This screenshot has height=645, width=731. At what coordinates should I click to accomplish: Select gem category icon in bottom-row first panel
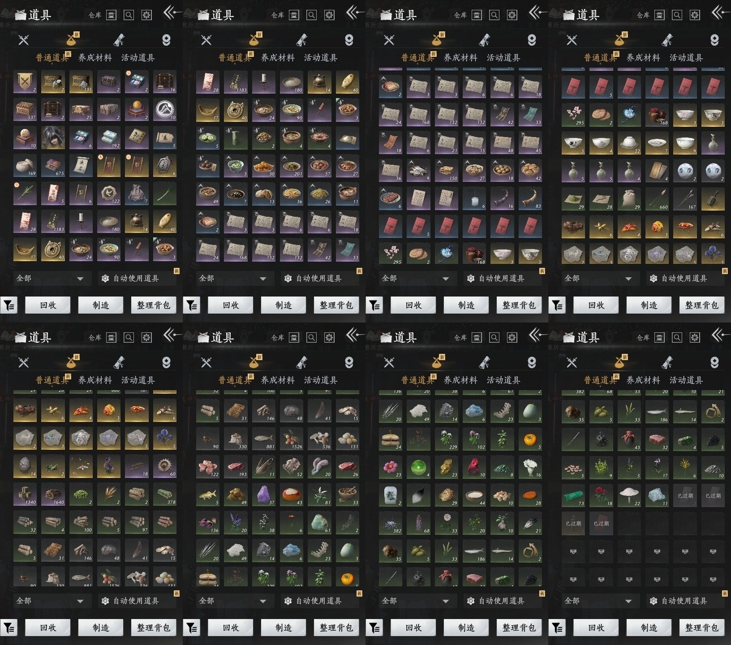166,362
